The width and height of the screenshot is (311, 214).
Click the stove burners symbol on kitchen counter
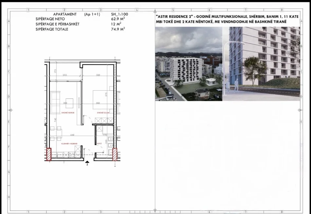(x=72, y=155)
